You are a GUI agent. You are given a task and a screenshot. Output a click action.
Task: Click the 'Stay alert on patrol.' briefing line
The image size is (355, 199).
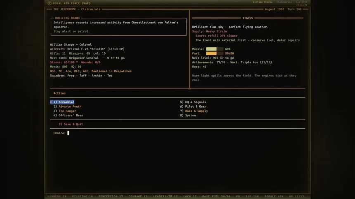pyautogui.click(x=72, y=31)
